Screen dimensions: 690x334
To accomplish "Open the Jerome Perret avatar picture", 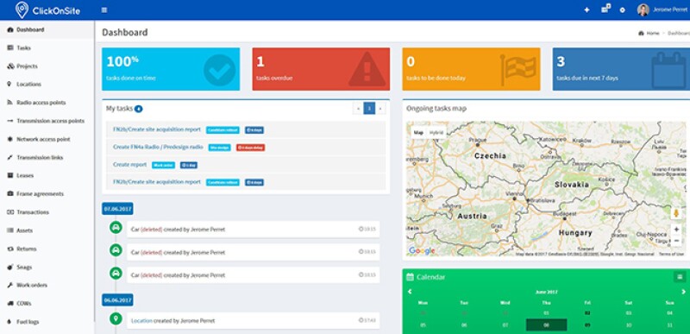I will pyautogui.click(x=643, y=9).
